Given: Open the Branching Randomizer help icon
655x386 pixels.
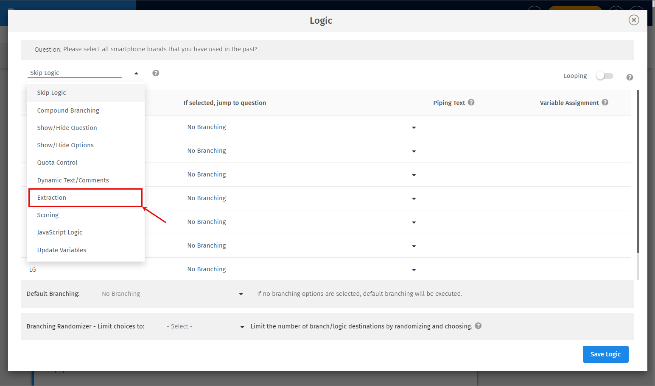Looking at the screenshot, I should pos(478,326).
